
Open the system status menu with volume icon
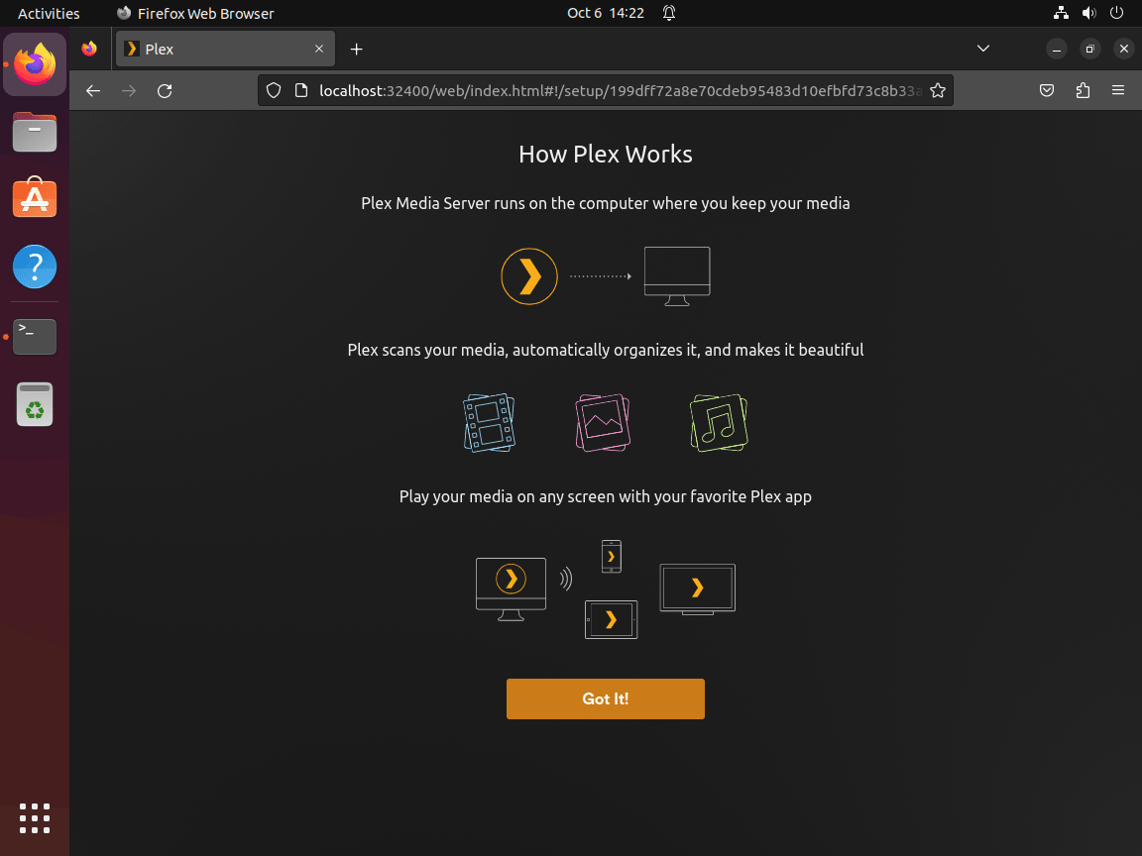pos(1088,13)
